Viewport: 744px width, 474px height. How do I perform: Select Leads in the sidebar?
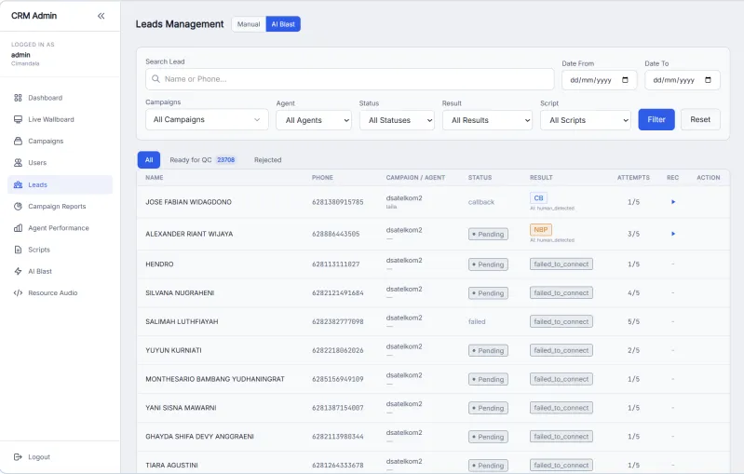(x=61, y=184)
